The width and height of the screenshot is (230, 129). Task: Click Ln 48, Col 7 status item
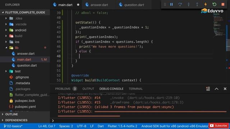point(47,126)
